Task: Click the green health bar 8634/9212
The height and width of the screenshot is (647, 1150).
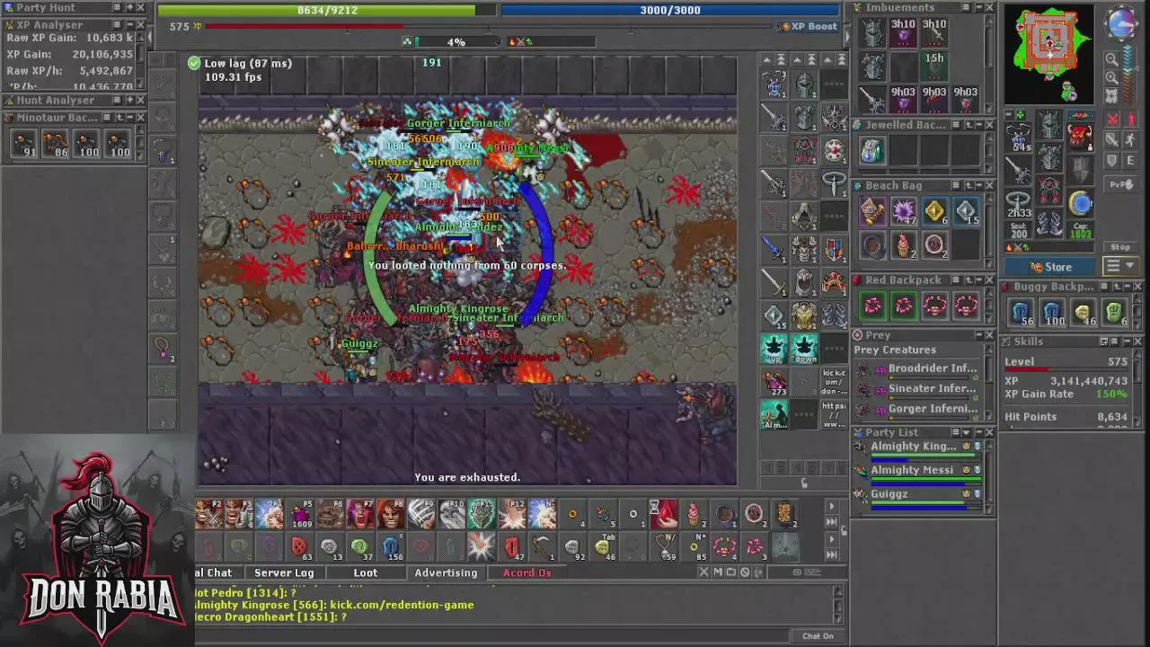Action: [327, 10]
